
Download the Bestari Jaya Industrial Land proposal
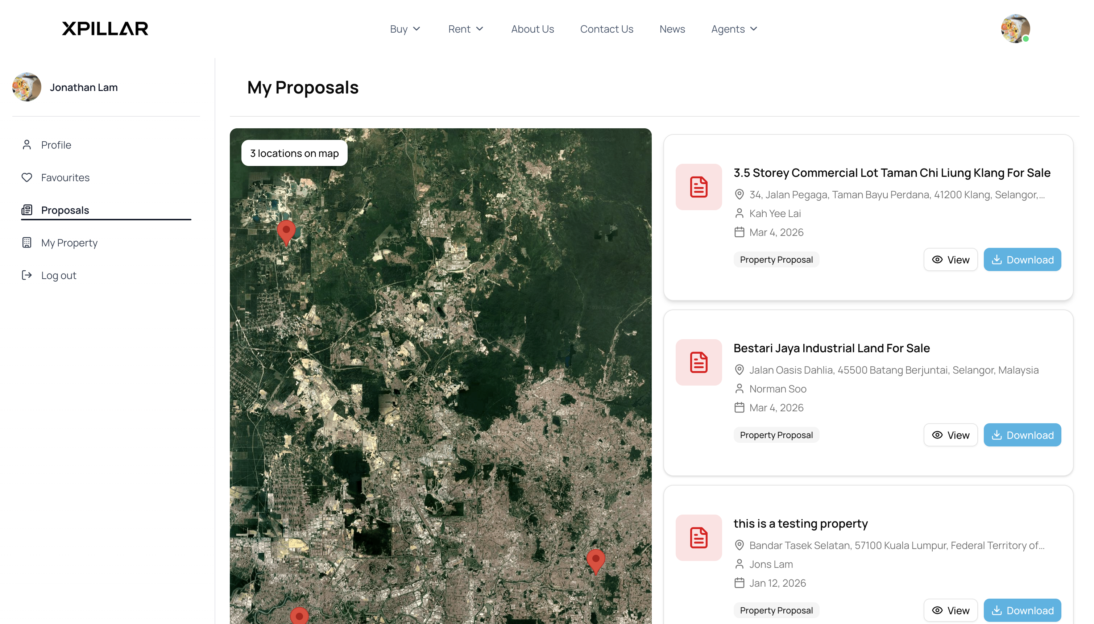1022,434
